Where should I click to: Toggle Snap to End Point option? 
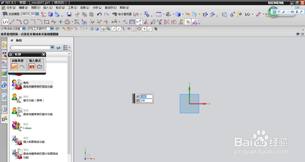pos(114,29)
